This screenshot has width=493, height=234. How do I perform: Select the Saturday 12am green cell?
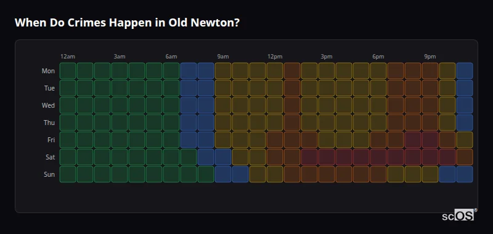68,157
